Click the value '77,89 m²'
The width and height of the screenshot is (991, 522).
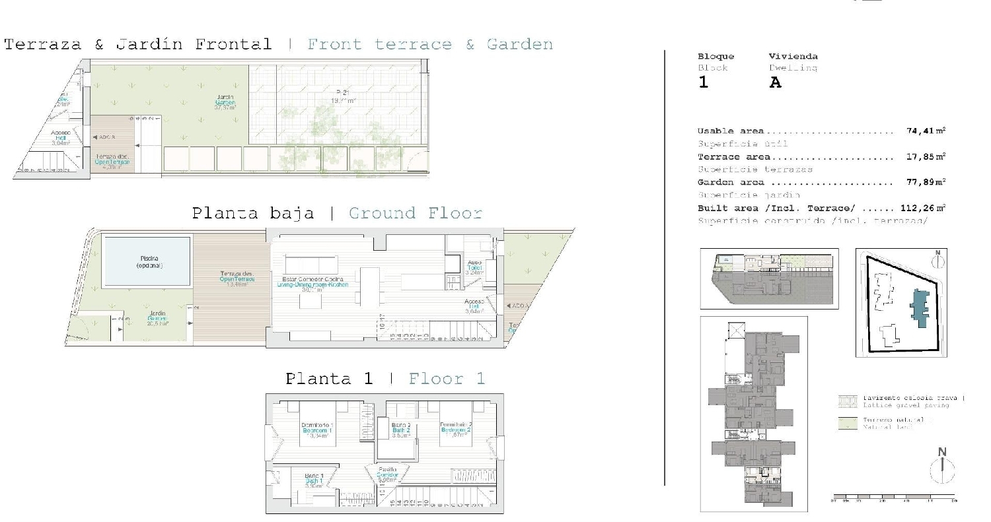pos(926,183)
